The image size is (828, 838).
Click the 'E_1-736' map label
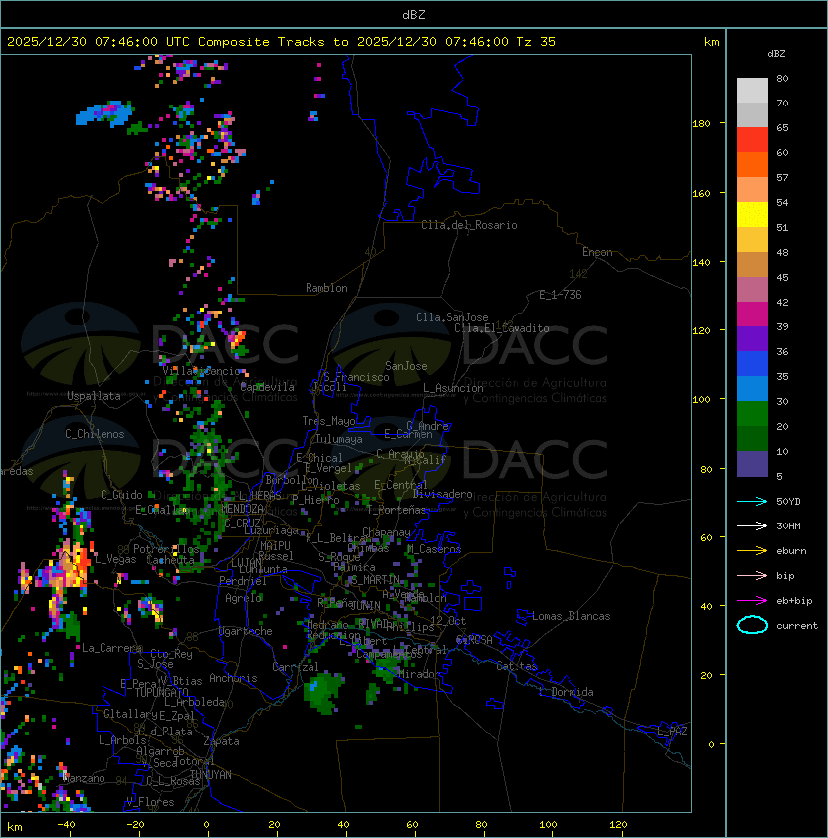tap(560, 295)
